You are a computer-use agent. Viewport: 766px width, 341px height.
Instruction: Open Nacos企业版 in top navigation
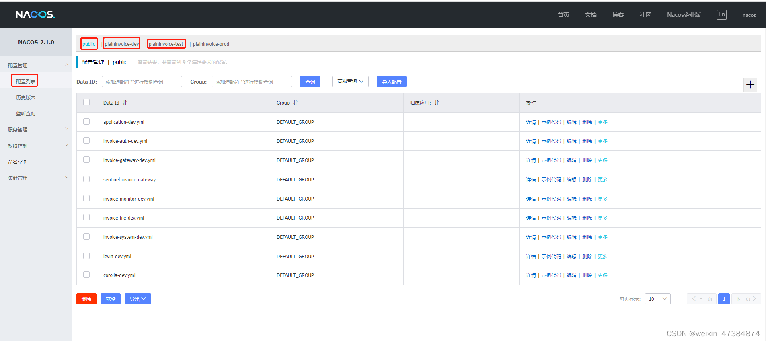click(x=684, y=15)
